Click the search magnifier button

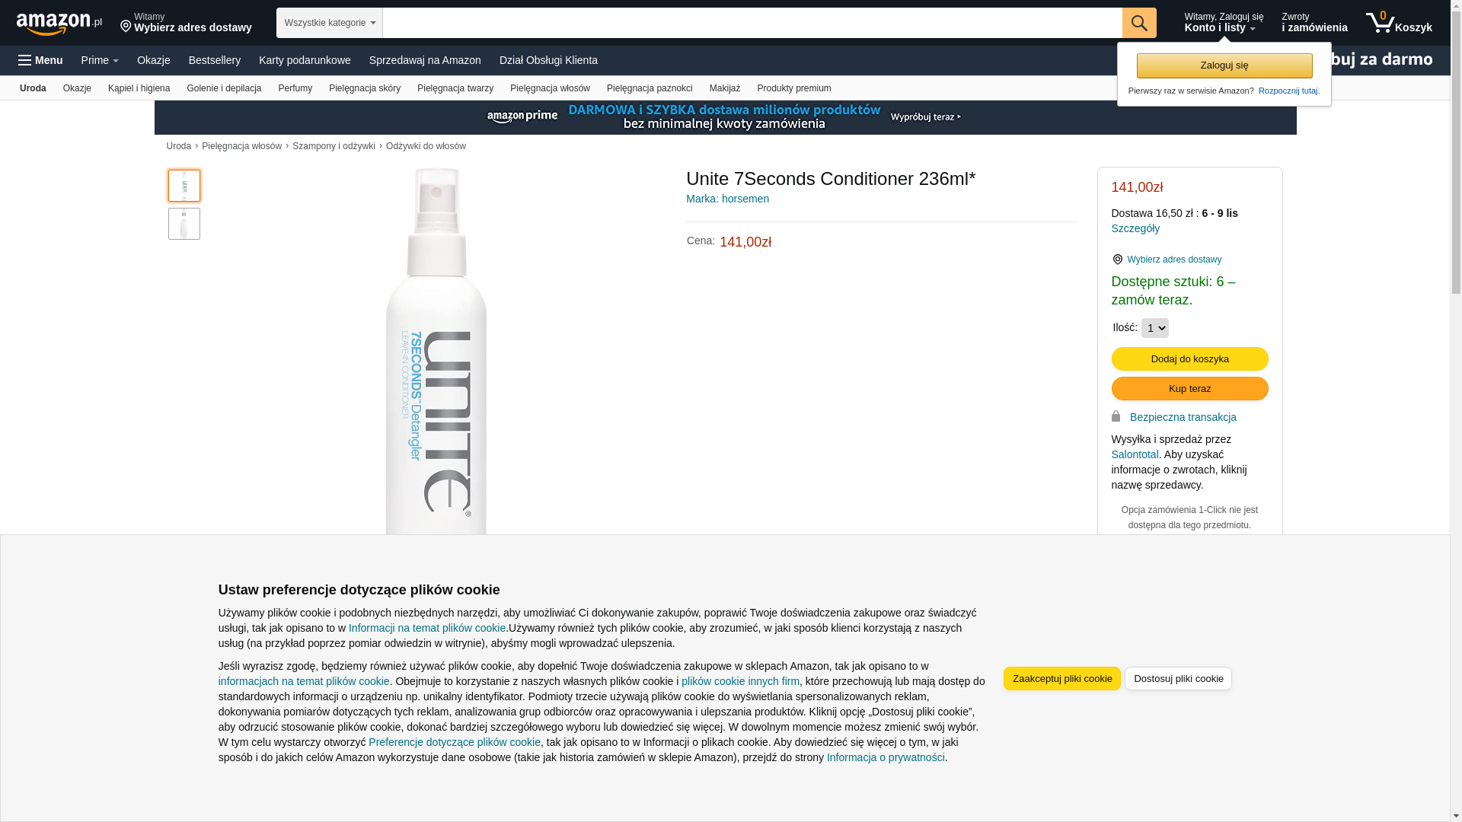coord(1139,23)
